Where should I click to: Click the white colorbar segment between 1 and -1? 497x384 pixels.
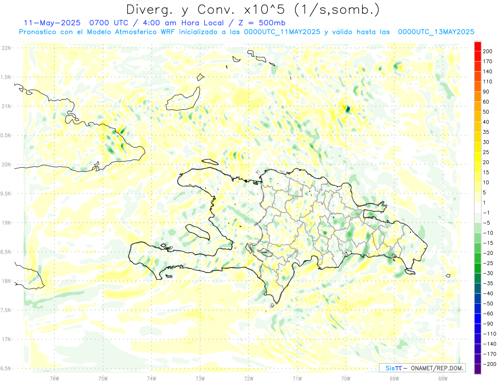pyautogui.click(x=478, y=208)
